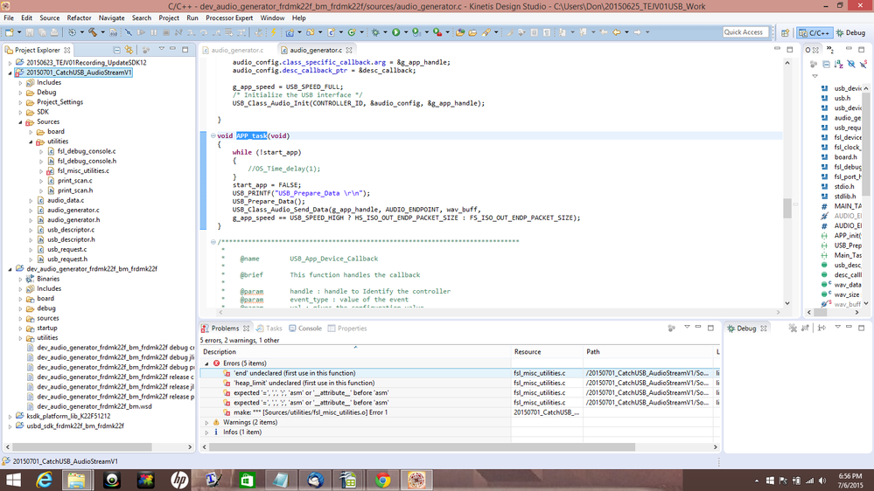Click the yellow lightning bolt flash icon

(274, 32)
